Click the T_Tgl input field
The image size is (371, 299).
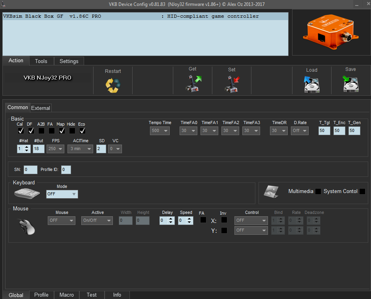point(324,131)
